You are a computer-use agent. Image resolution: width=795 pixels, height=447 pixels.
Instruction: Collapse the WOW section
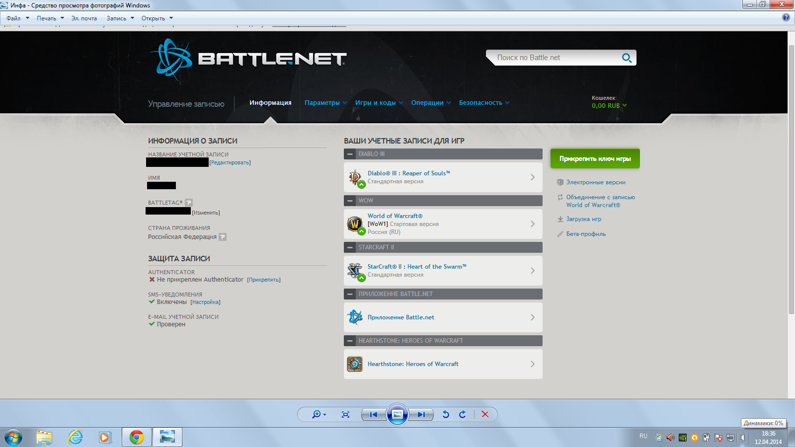pyautogui.click(x=350, y=201)
